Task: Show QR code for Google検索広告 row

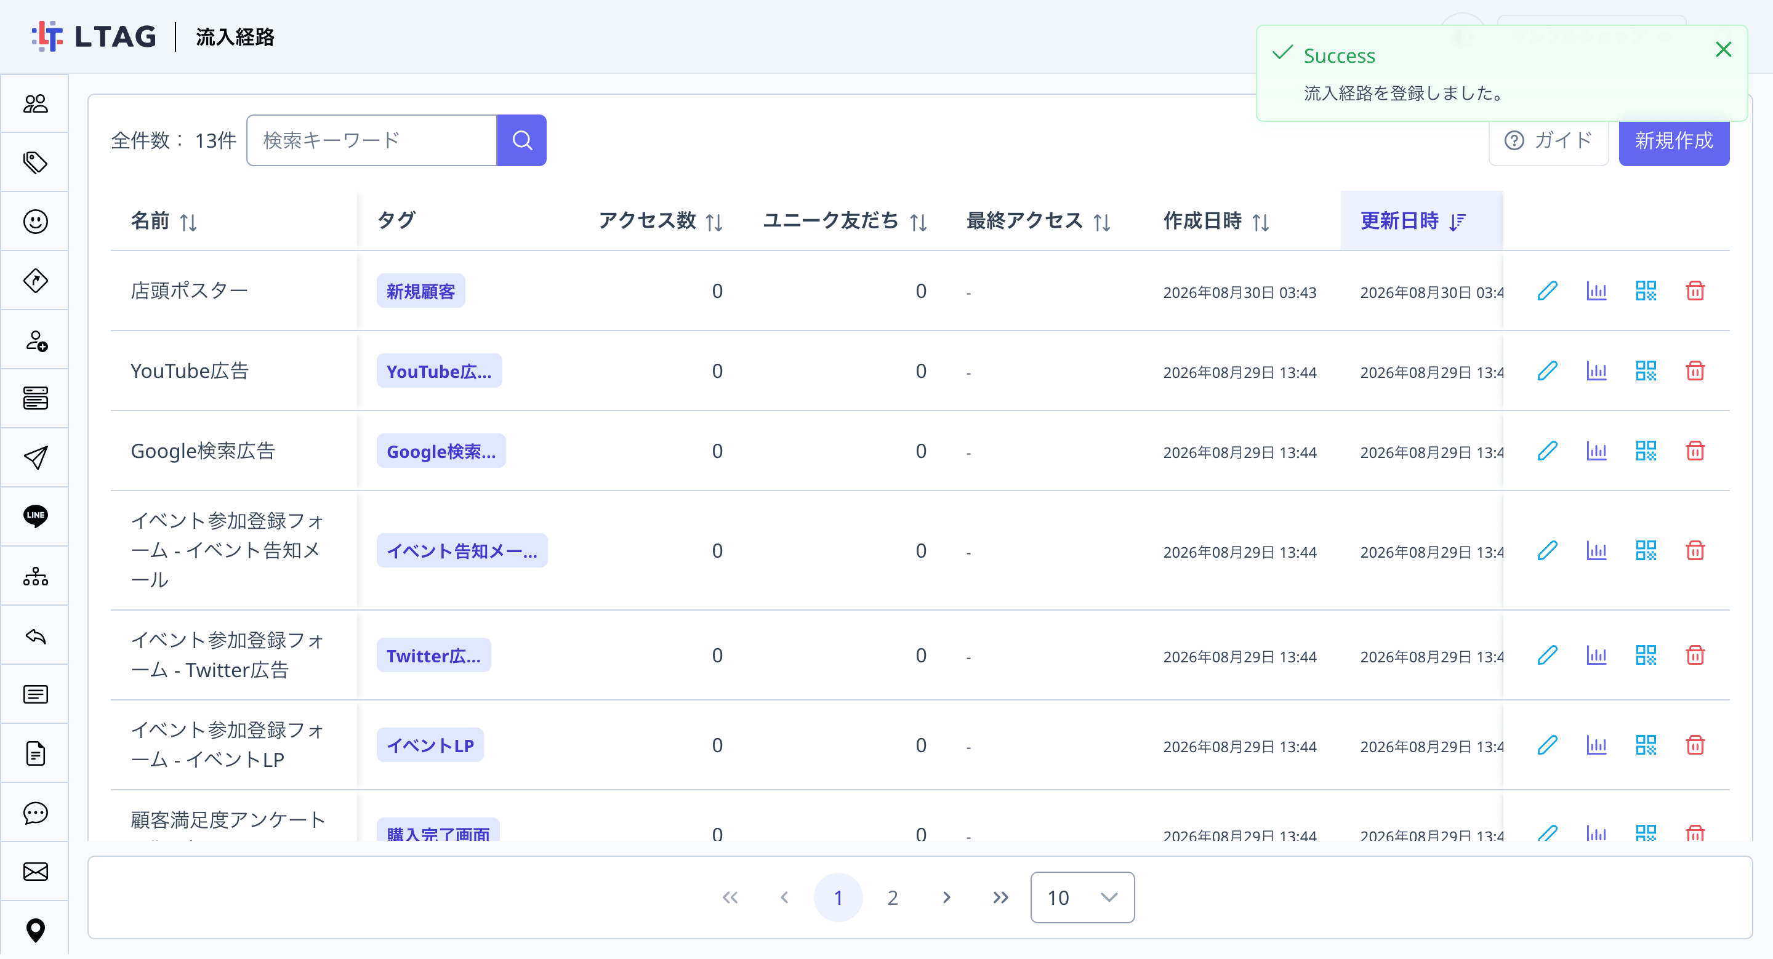Action: 1646,451
